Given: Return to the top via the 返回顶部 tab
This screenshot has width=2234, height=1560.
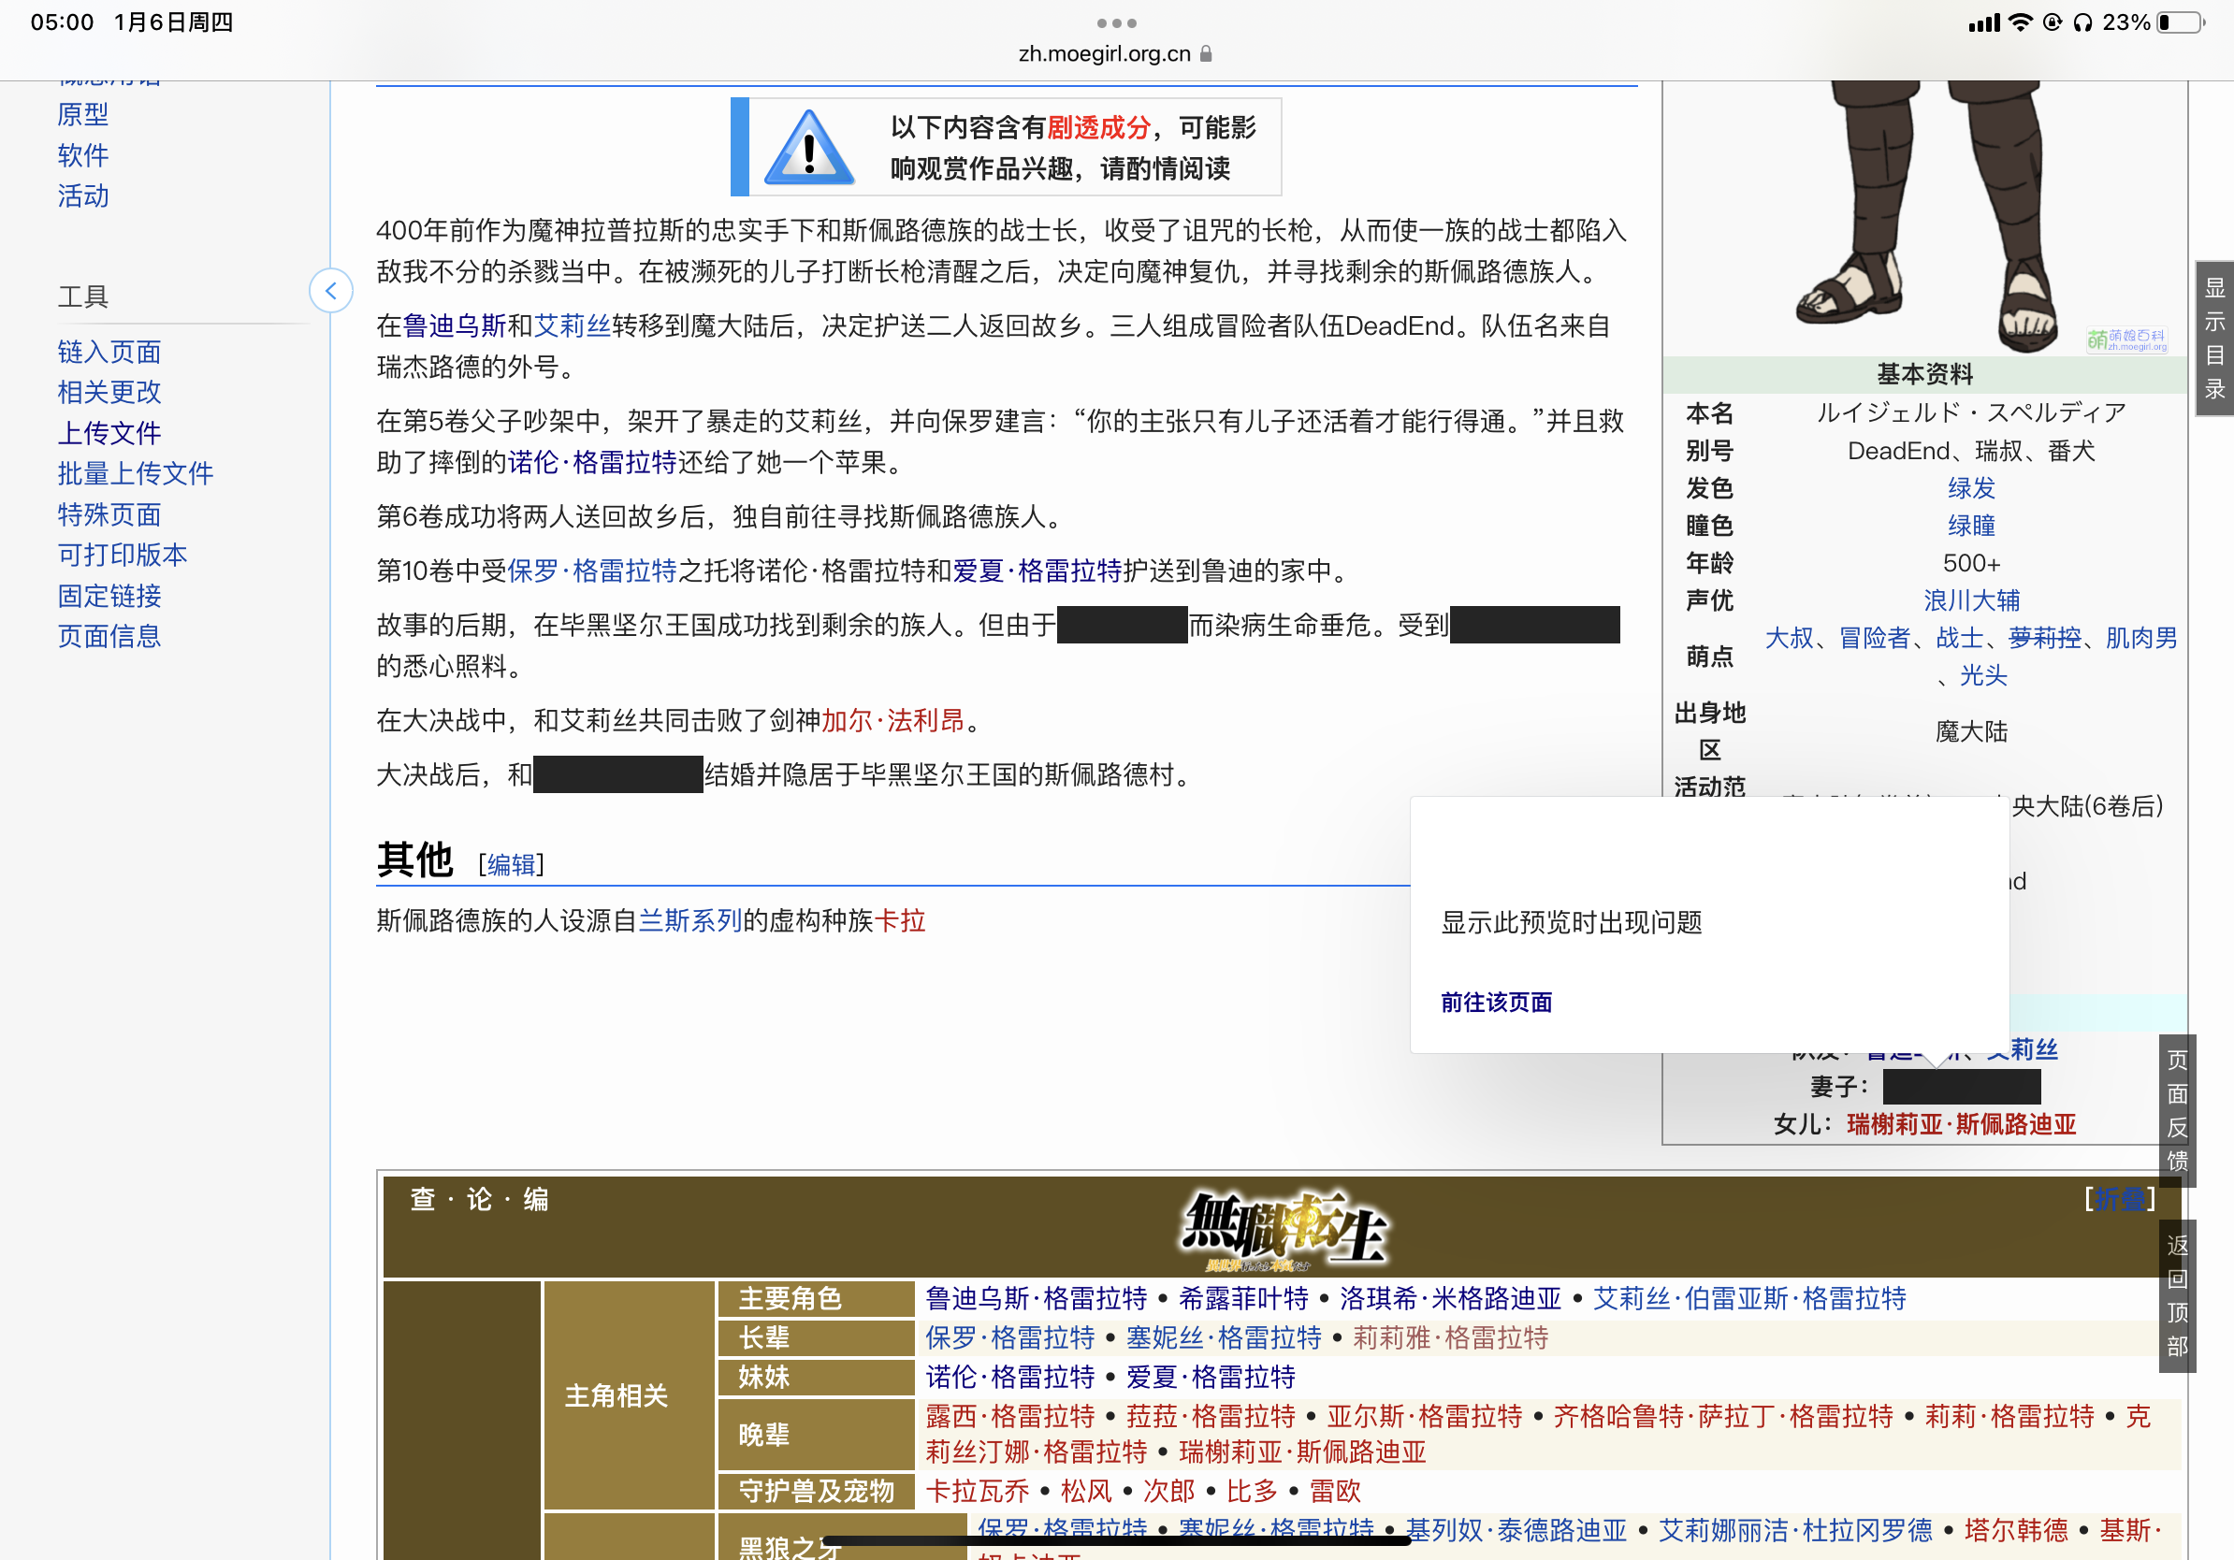Looking at the screenshot, I should (2177, 1295).
